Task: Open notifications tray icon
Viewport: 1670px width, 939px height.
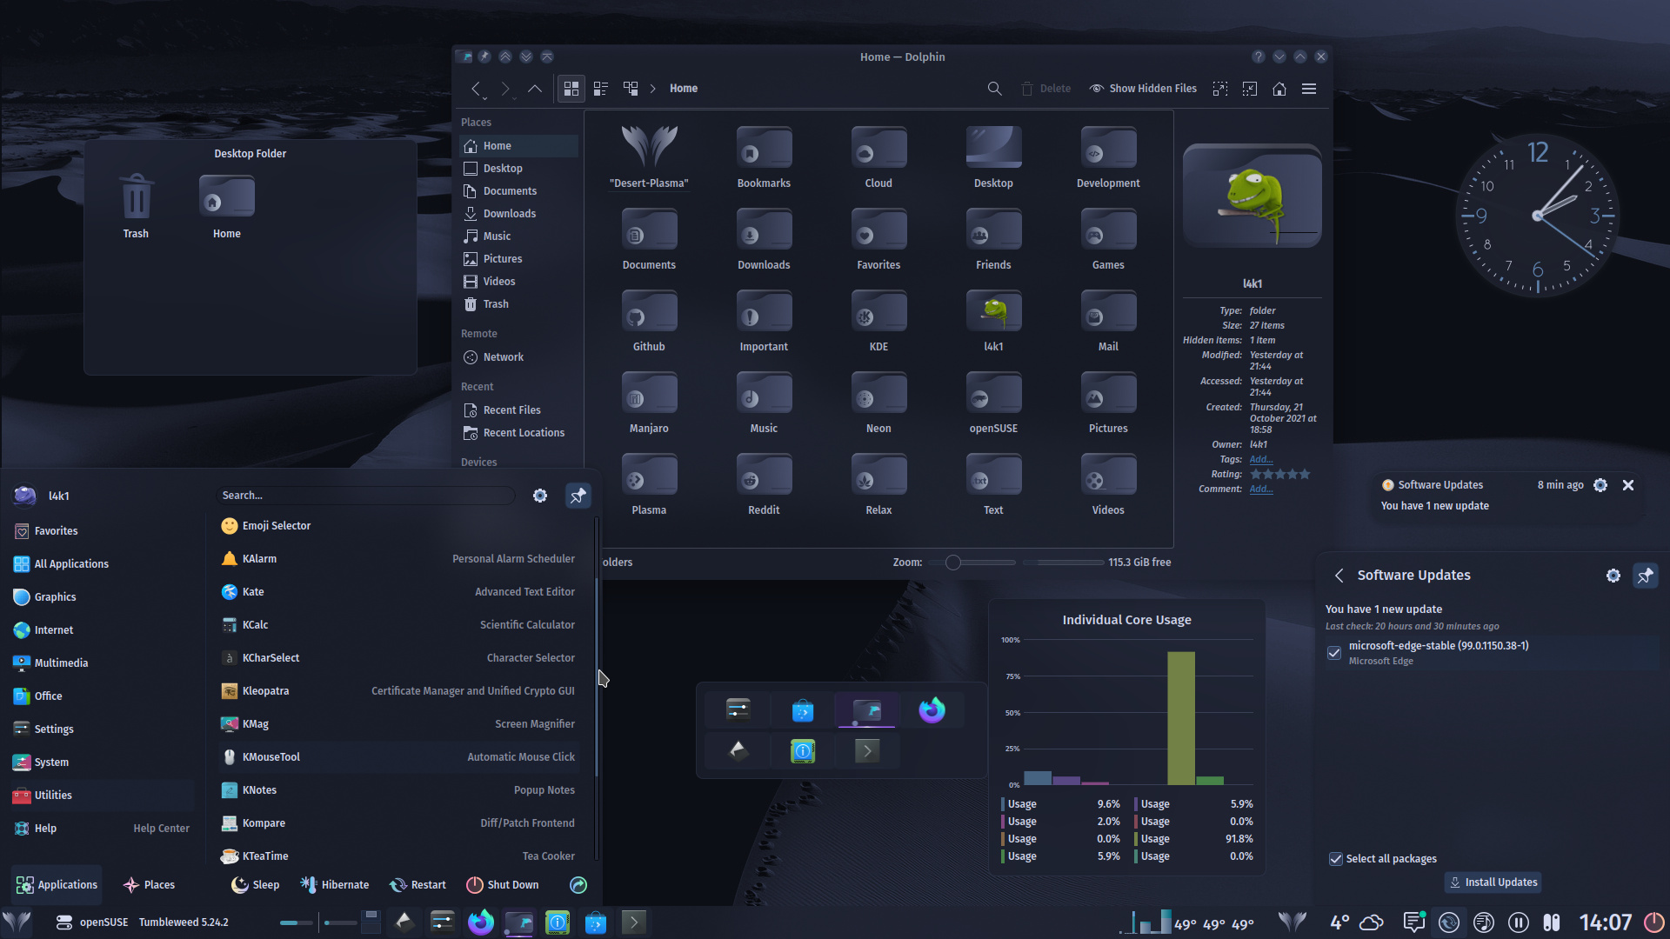Action: click(1414, 922)
